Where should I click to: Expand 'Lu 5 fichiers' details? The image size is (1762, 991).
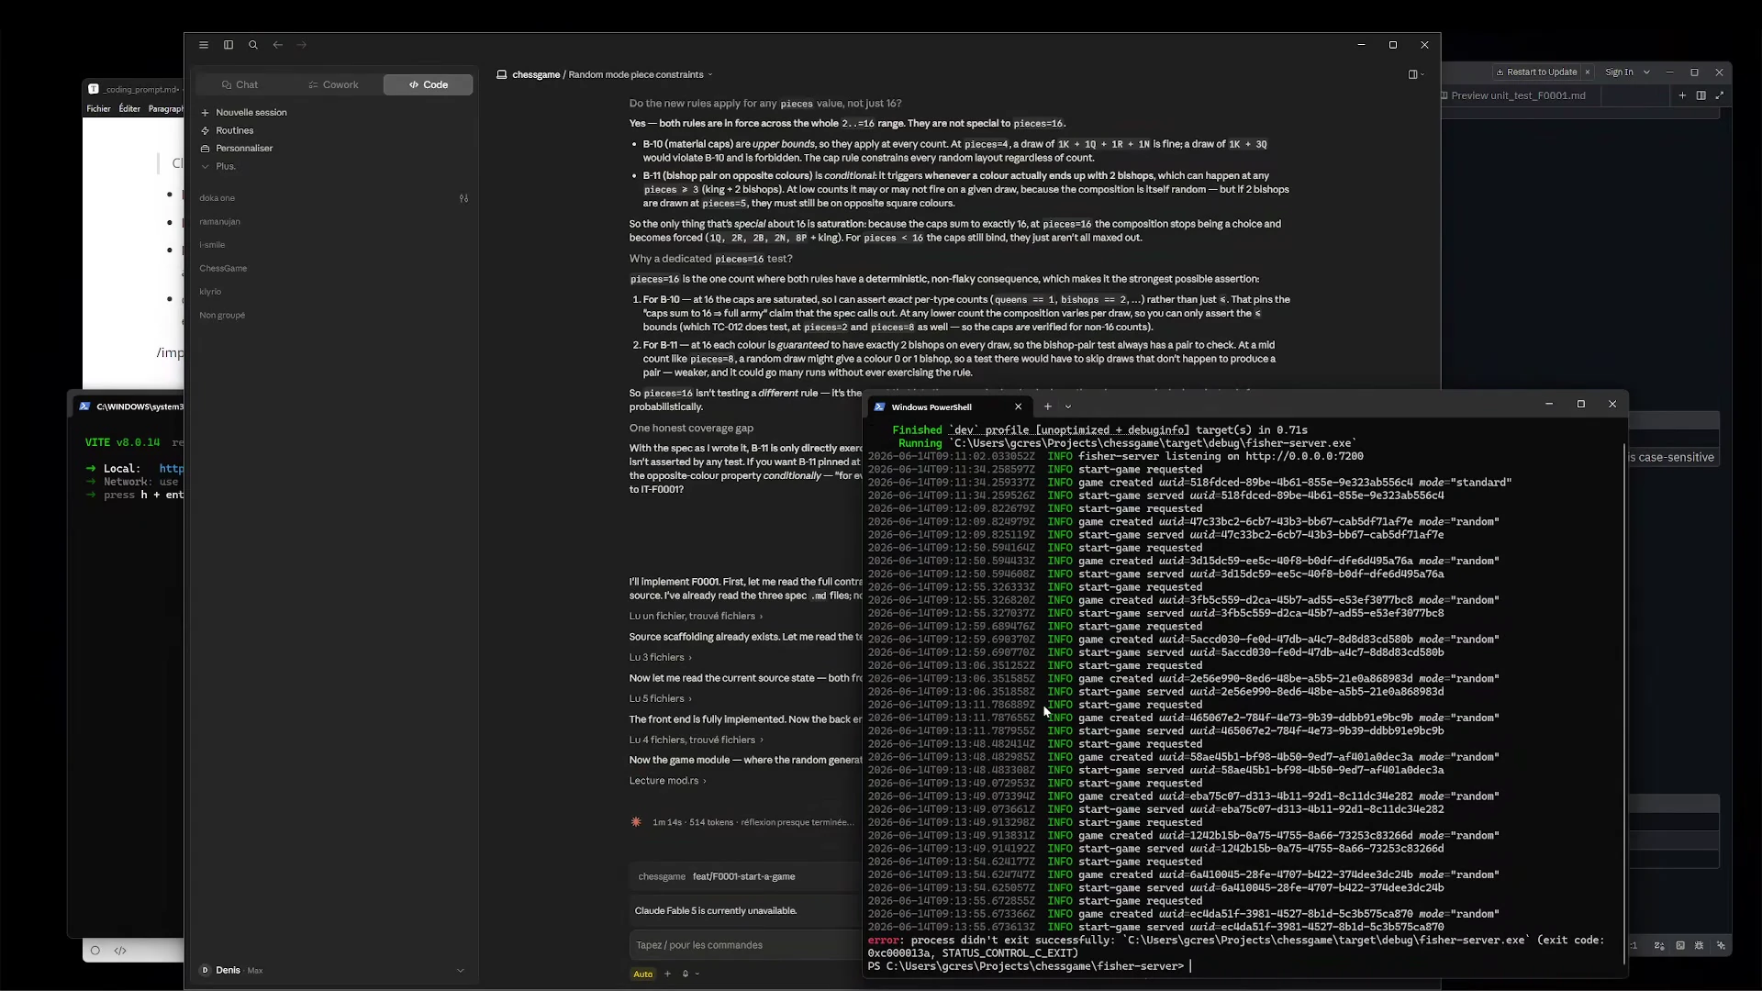pos(660,698)
